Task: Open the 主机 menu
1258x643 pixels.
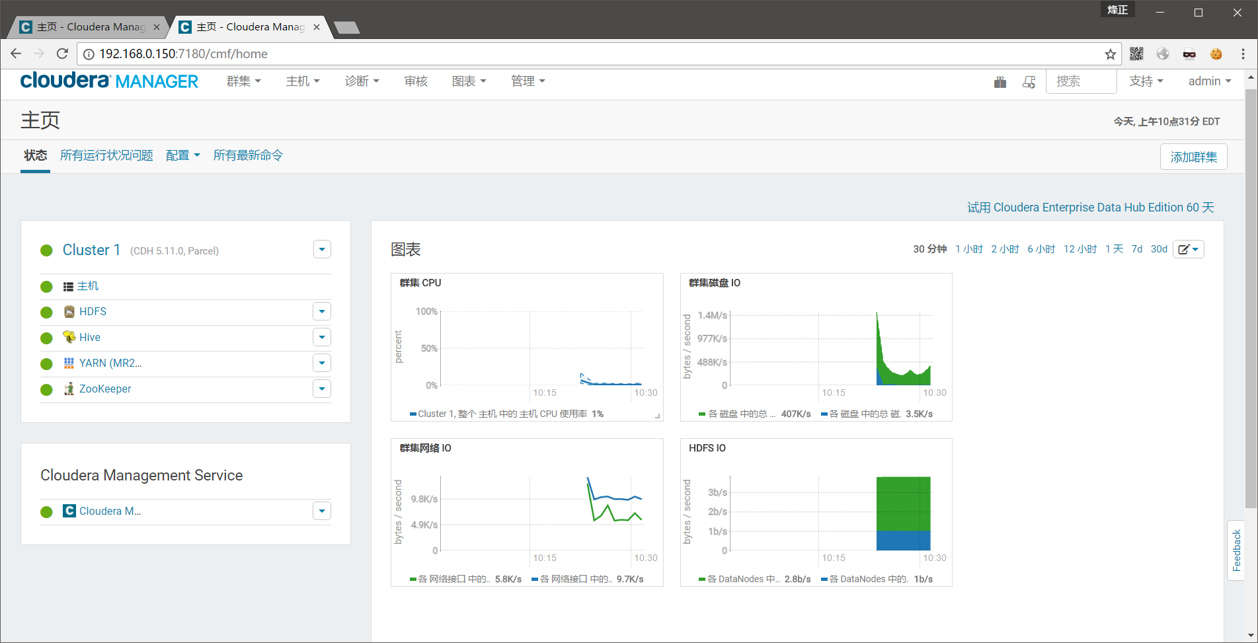Action: click(303, 81)
